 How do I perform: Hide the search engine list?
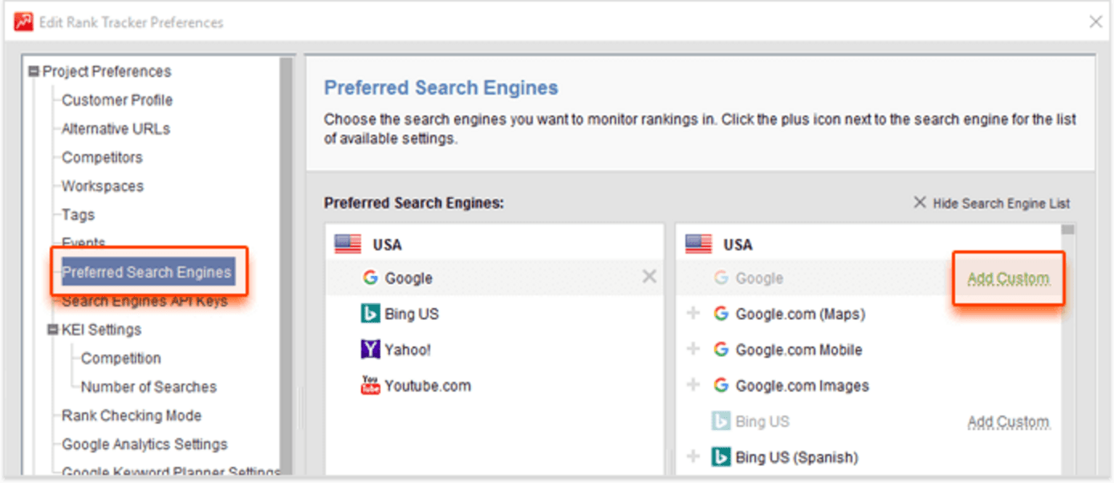pos(992,203)
